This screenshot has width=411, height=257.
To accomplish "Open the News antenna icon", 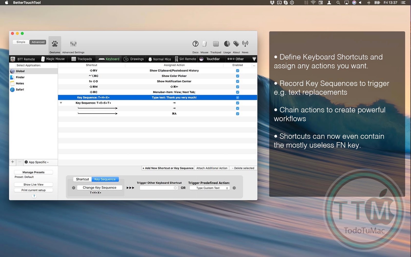I will pyautogui.click(x=245, y=44).
